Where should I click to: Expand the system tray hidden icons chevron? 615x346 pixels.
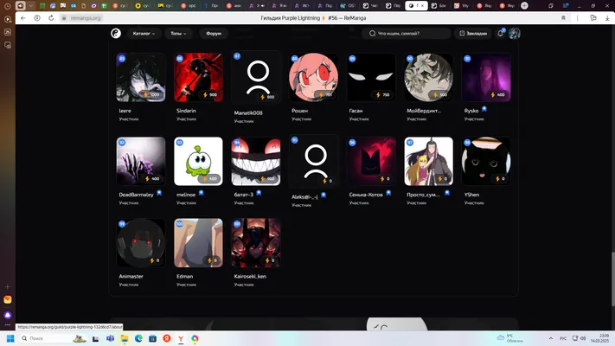551,338
